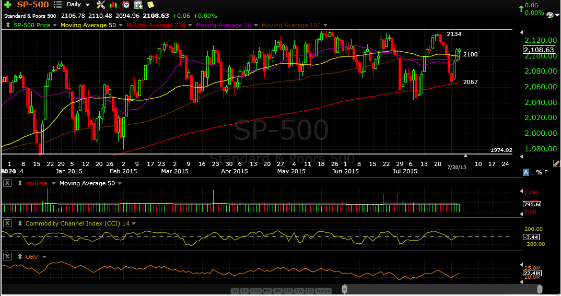
Task: Expand the Moving Average 20 dropdown
Action: (255, 25)
